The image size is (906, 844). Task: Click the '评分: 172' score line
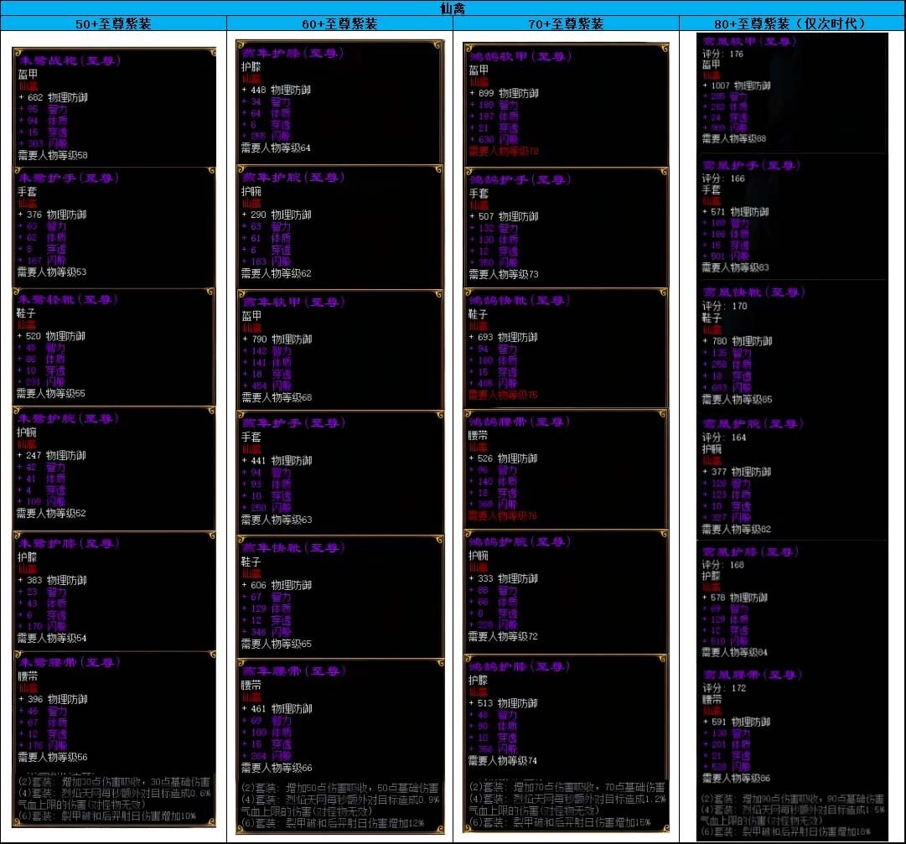(724, 688)
